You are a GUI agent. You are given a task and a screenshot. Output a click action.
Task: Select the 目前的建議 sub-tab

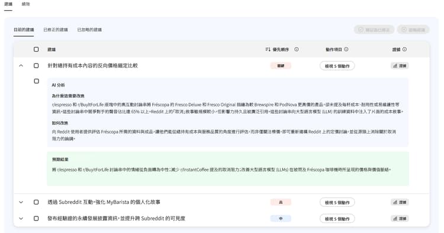[24, 30]
